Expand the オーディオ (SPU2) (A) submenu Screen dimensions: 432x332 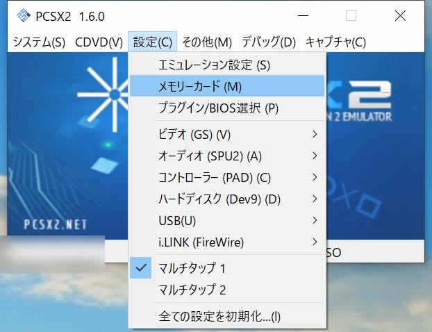click(x=227, y=156)
